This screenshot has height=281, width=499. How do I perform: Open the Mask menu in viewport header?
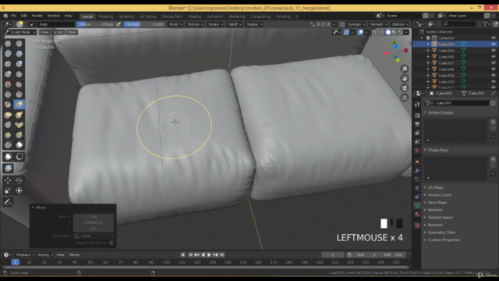(72, 32)
